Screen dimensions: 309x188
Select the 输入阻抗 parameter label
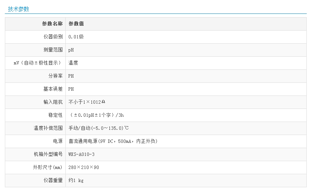point(53,102)
